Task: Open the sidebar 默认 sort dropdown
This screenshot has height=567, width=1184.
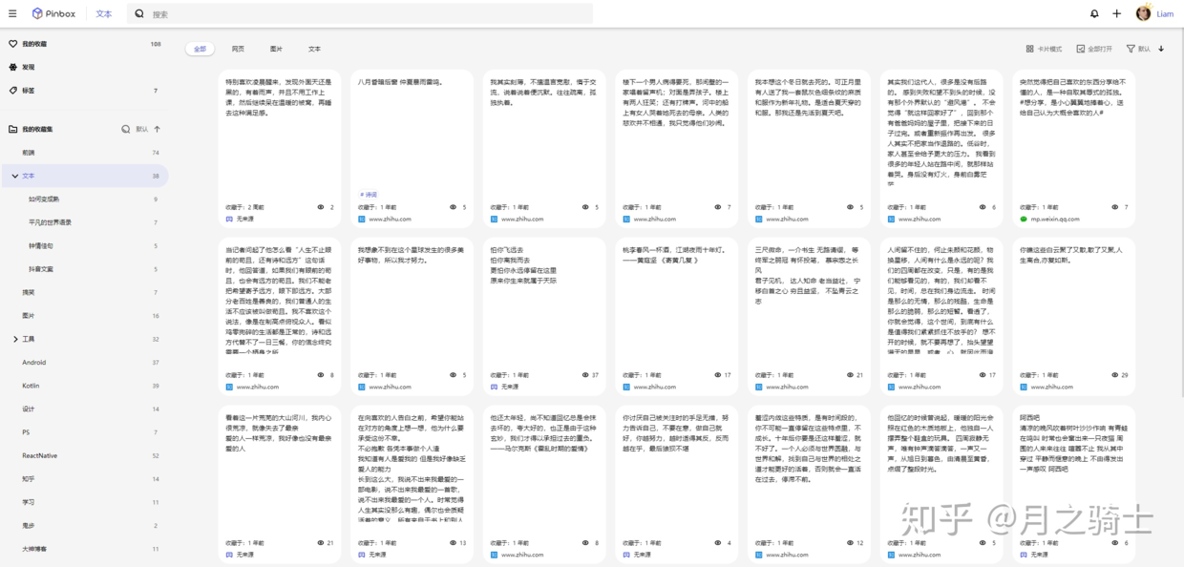Action: pyautogui.click(x=142, y=129)
